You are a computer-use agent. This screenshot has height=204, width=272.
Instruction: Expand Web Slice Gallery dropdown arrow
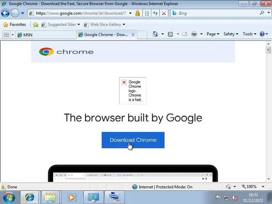[124, 24]
